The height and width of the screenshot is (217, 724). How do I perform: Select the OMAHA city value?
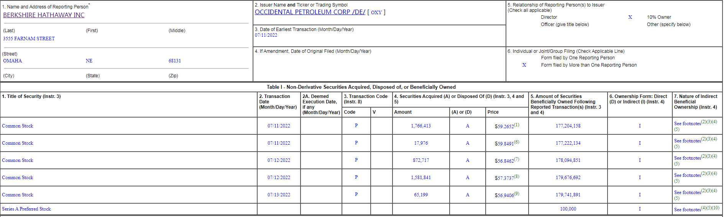[13, 61]
